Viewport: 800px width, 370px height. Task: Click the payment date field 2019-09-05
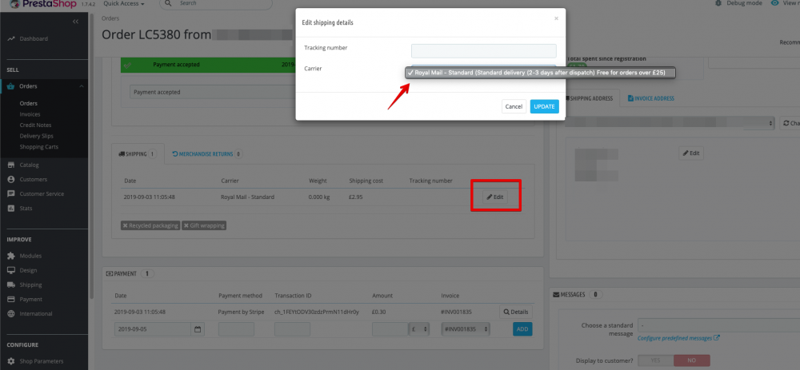(153, 329)
